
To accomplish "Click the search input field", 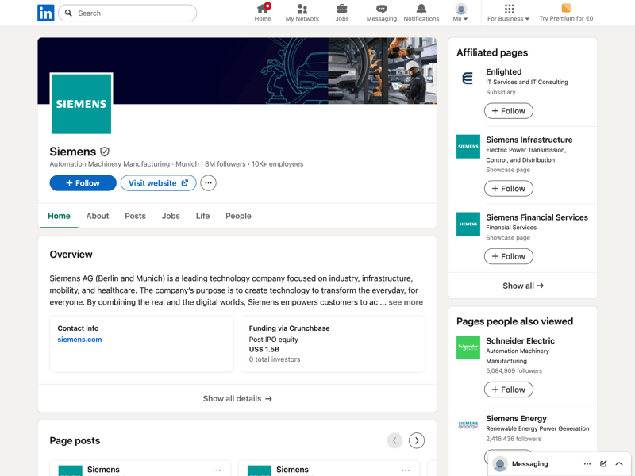I will (x=133, y=13).
